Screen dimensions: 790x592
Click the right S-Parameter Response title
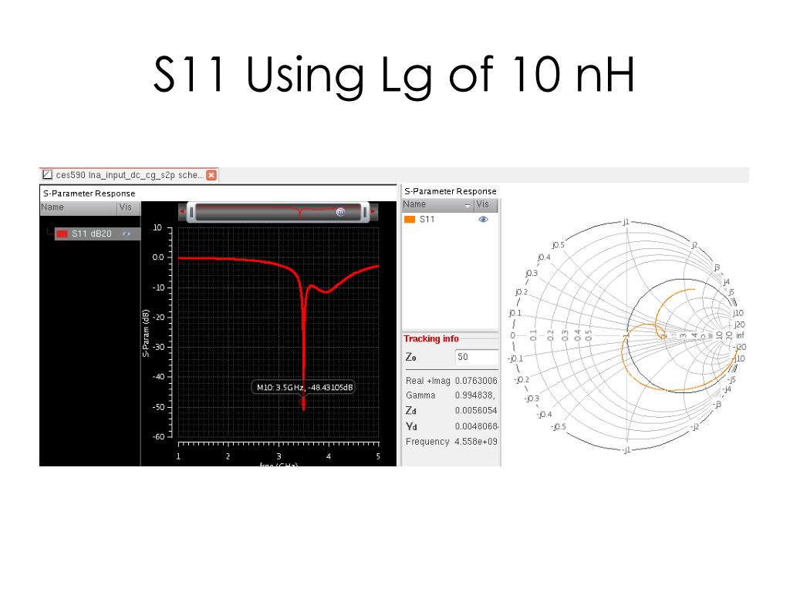[451, 191]
